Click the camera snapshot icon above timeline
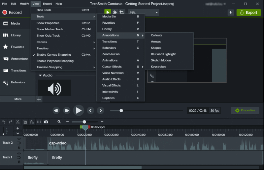This screenshot has width=264, height=170. click(x=46, y=122)
